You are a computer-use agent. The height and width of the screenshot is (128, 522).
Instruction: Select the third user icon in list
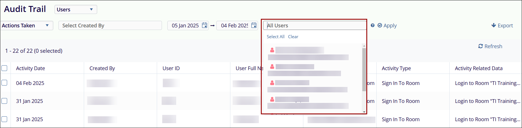[x=272, y=83]
